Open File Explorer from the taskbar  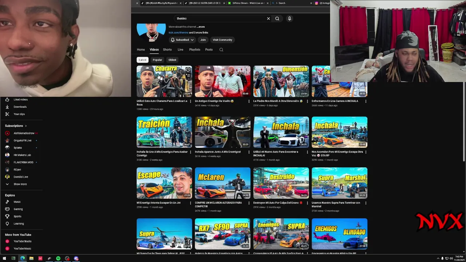(31, 258)
